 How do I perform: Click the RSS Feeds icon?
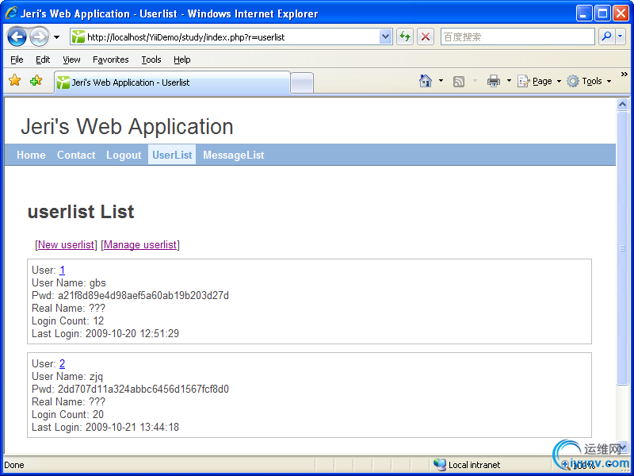coord(459,82)
